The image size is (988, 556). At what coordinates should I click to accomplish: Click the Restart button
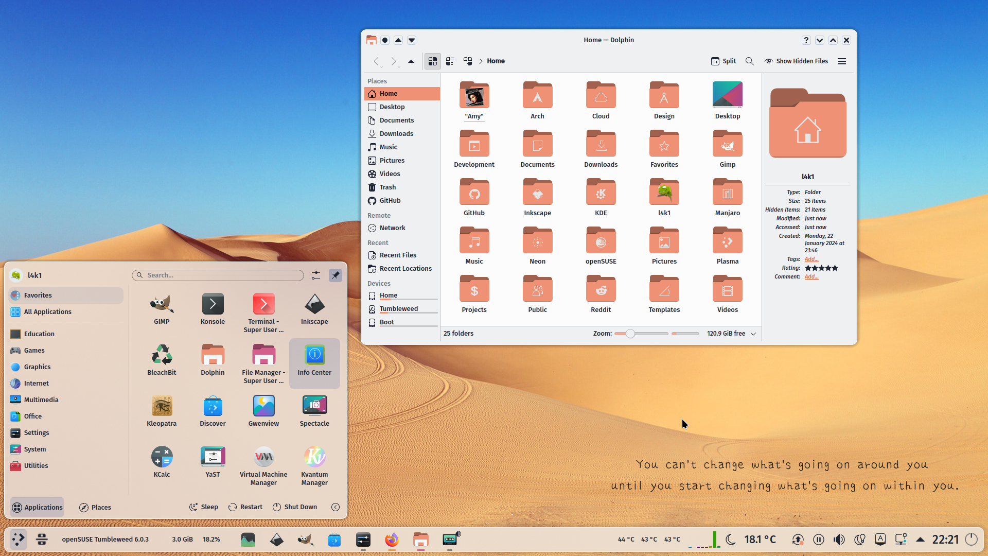tap(245, 507)
